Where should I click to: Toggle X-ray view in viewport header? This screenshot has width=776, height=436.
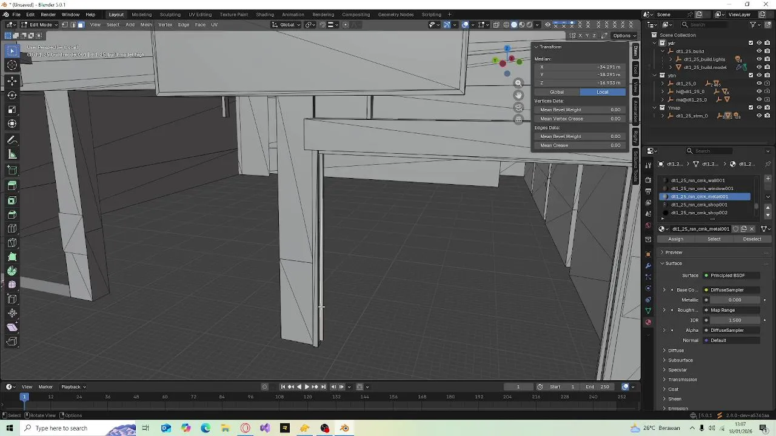497,25
